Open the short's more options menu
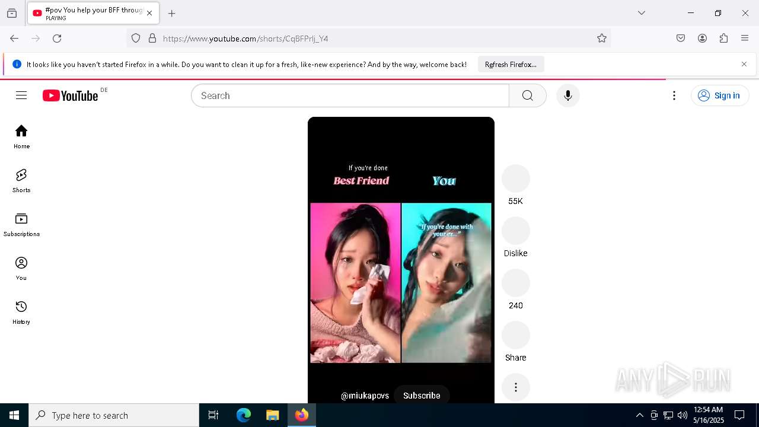 [516, 387]
